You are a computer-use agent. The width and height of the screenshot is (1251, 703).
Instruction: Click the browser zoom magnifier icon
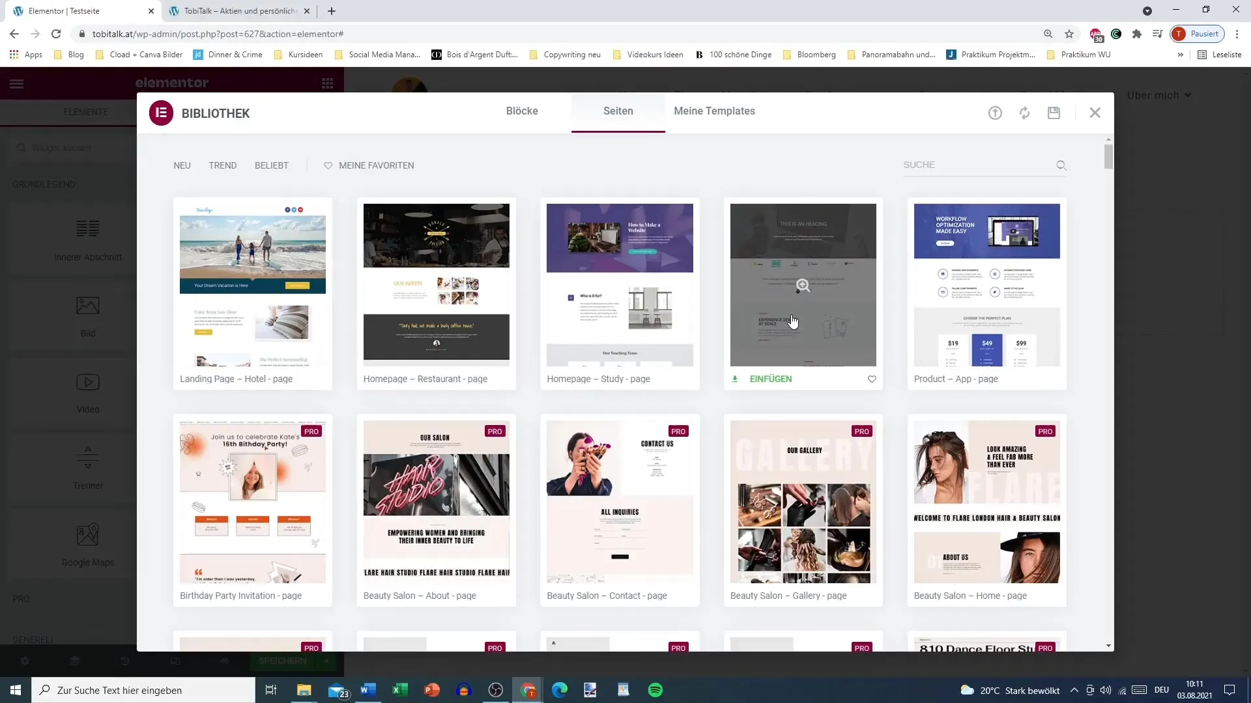(1048, 34)
